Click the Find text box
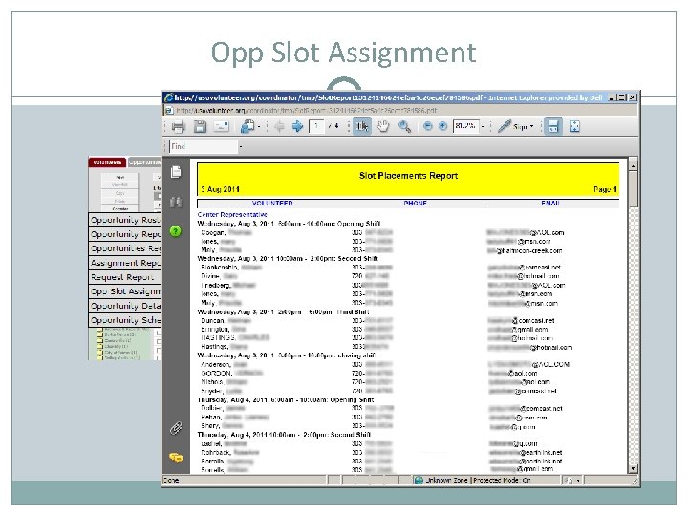The image size is (688, 516). (204, 146)
